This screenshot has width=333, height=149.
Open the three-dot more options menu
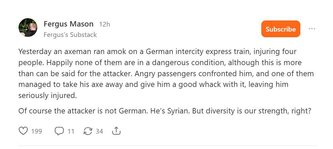tap(312, 29)
